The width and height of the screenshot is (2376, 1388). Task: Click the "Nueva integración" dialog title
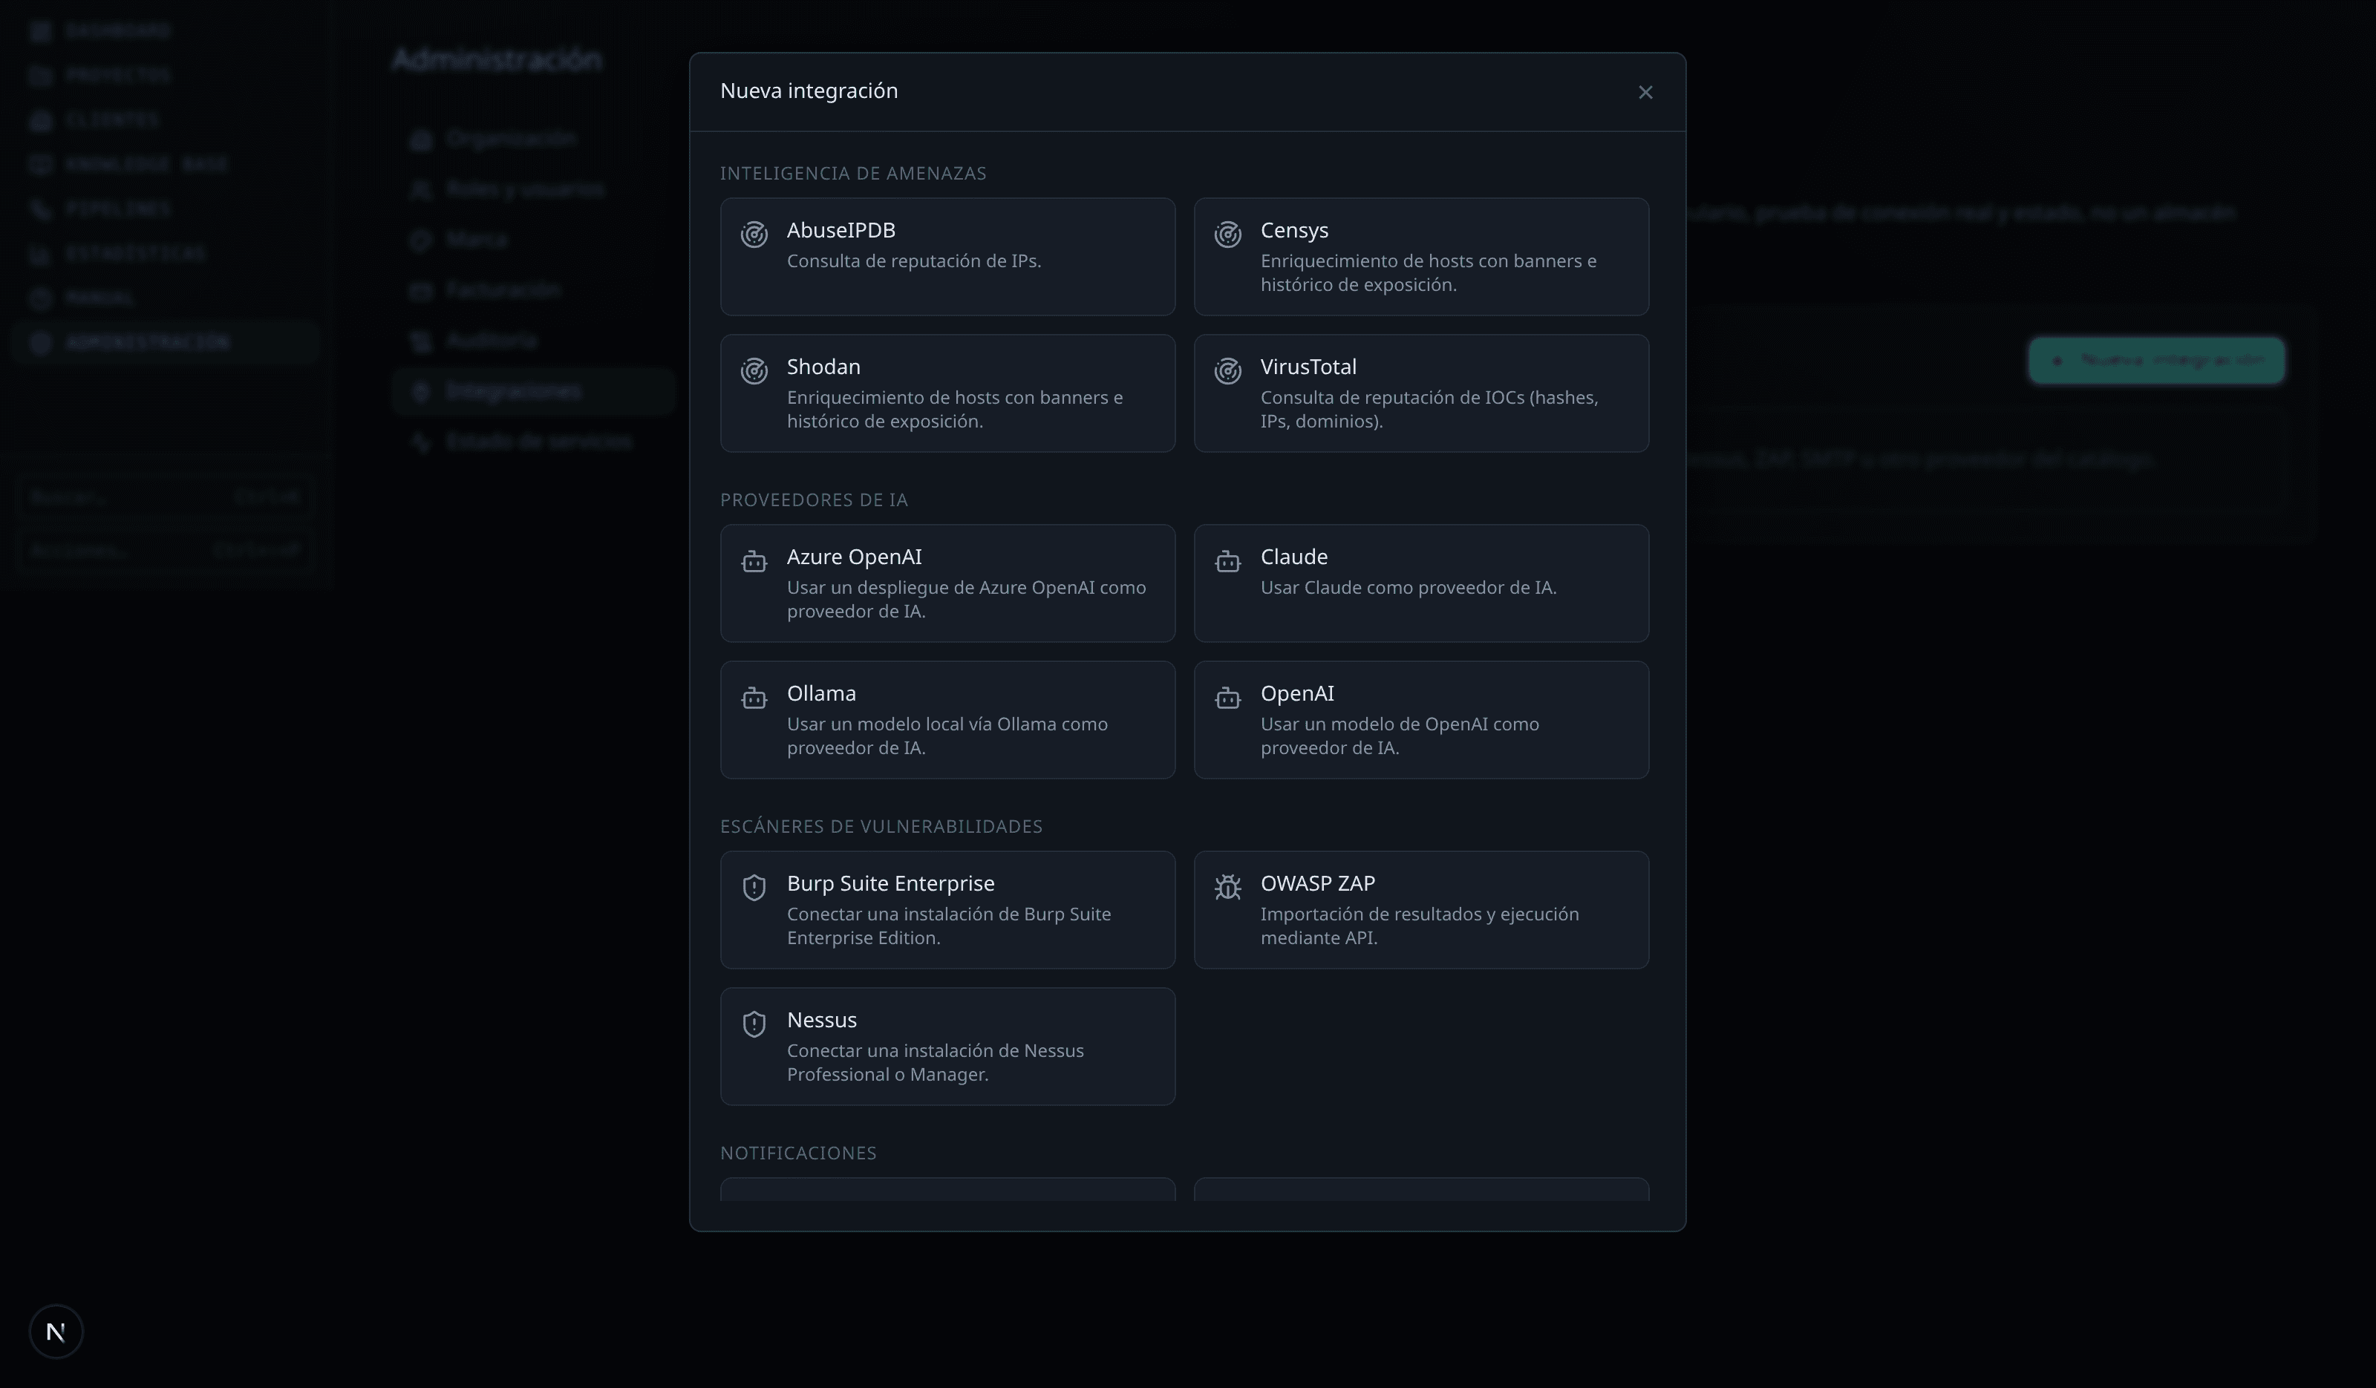coord(809,91)
